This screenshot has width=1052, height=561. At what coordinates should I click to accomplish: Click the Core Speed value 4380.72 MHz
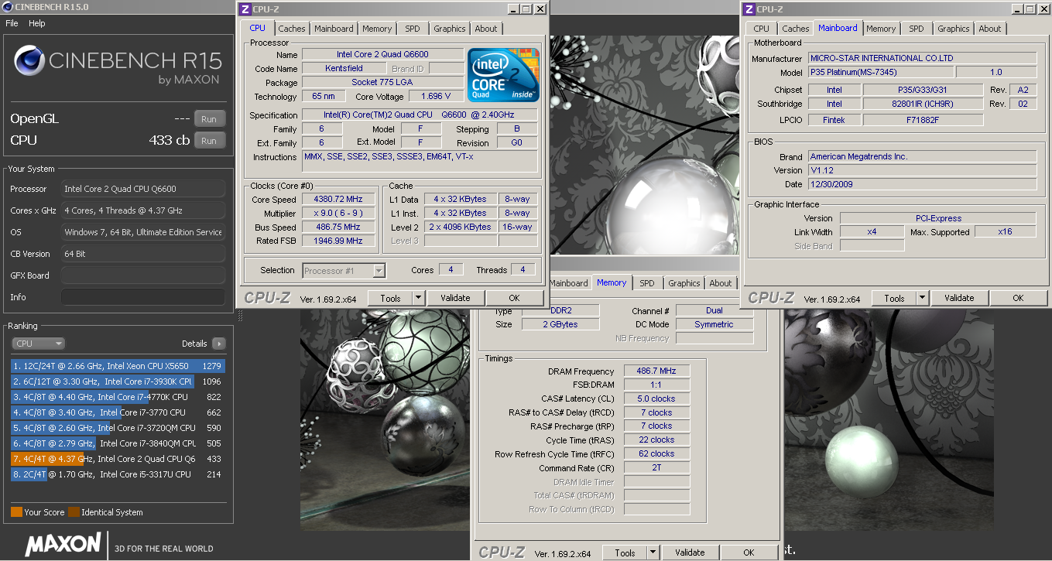click(338, 200)
